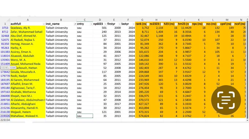249x139 pixels.
Task: Select cell 'Aouad, Mohamed Reda'
Action: [x=28, y=64]
